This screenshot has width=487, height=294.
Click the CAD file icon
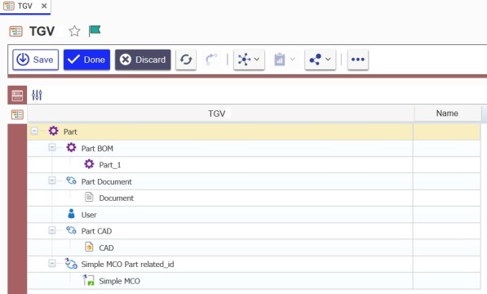coord(89,247)
